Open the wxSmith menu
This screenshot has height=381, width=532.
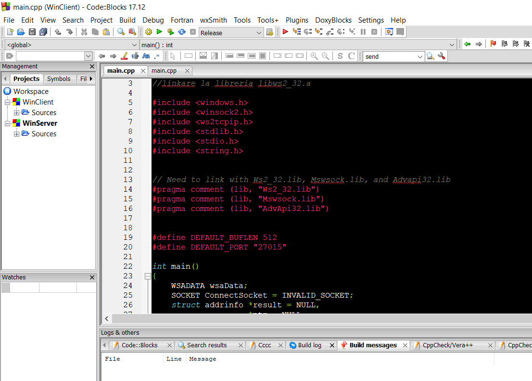[214, 20]
